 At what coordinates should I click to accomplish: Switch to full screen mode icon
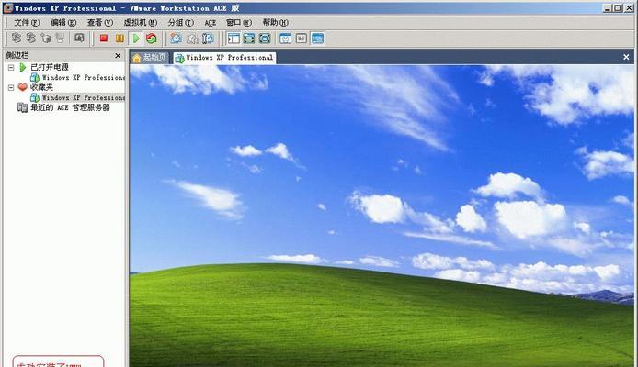(249, 39)
